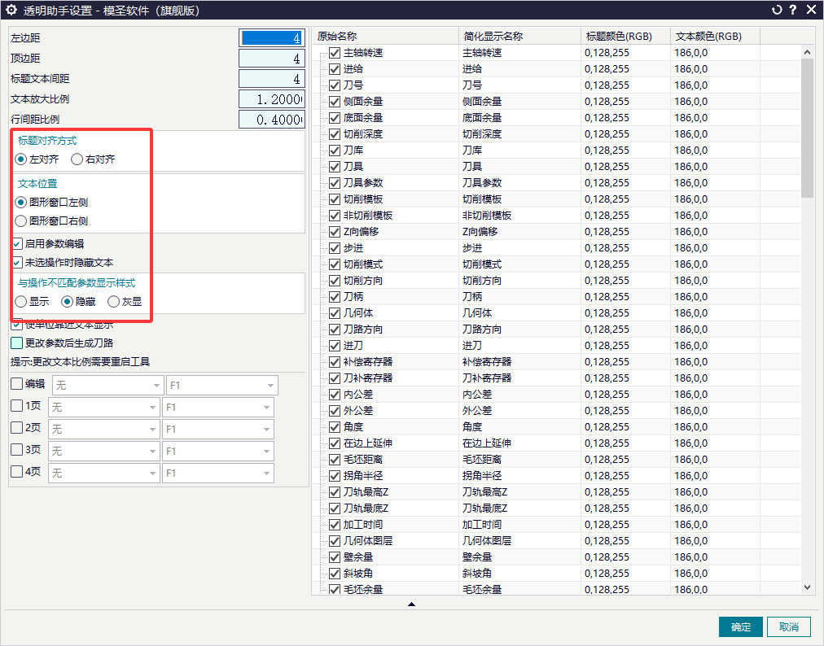This screenshot has width=824, height=646.
Task: Open the 编辑 row F1 key dropdown
Action: tap(221, 386)
